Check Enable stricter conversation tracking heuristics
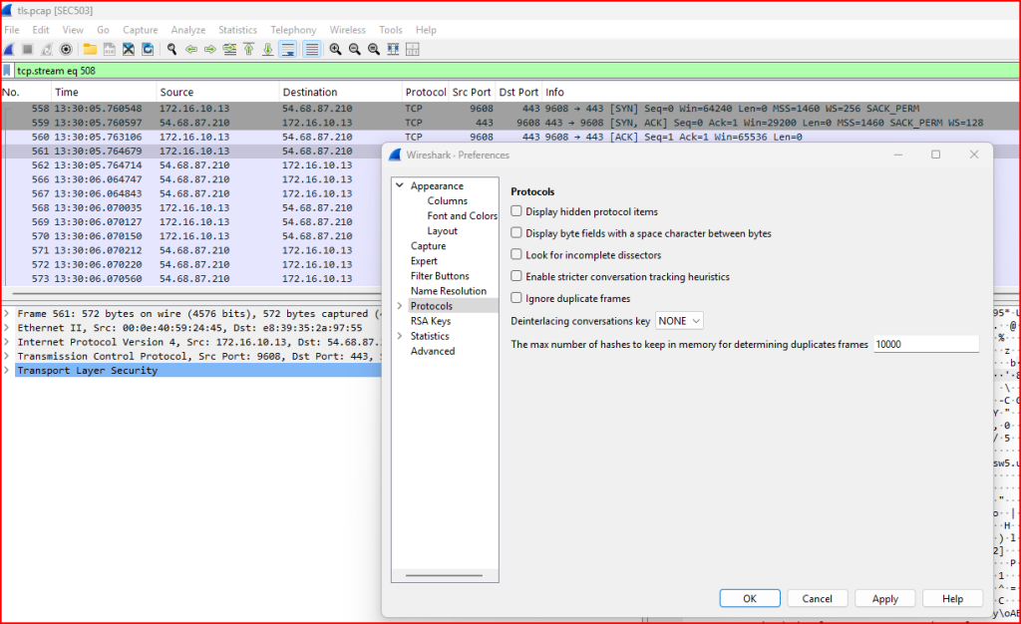The image size is (1021, 624). click(x=516, y=276)
